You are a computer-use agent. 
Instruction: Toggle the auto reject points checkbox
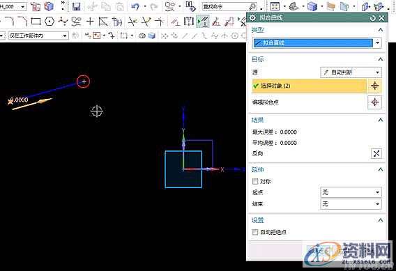tap(255, 232)
